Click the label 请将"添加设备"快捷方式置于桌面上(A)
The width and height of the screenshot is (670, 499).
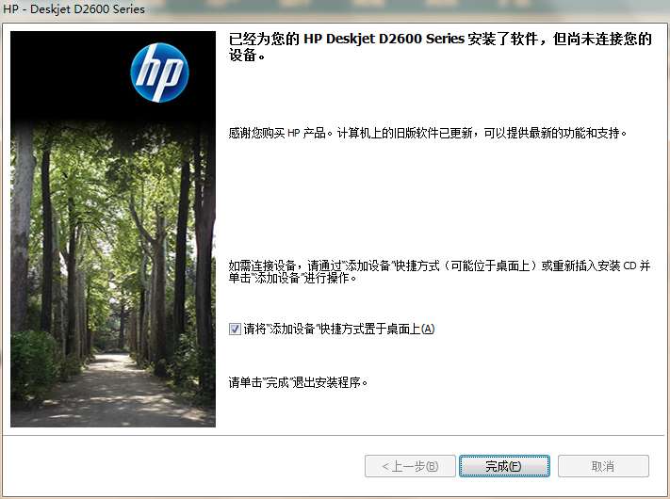339,329
